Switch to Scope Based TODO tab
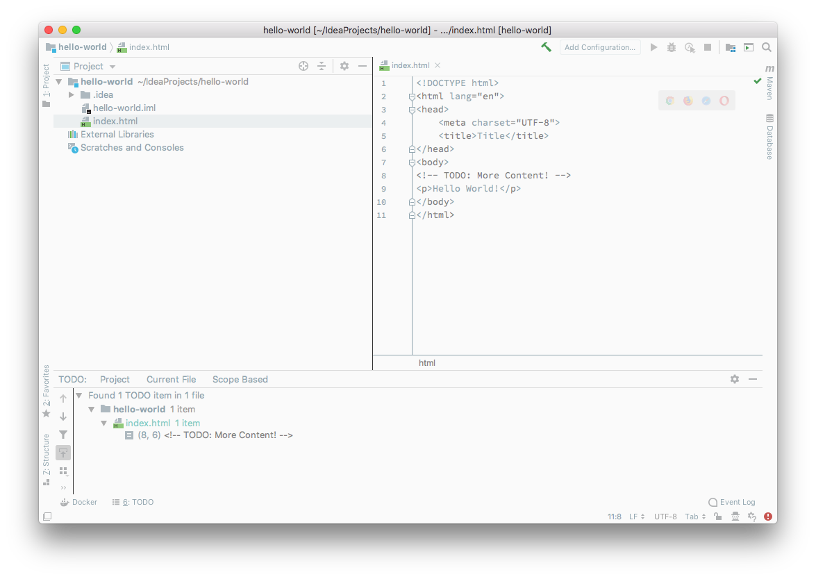Screen dimensions: 816x579 tap(240, 380)
